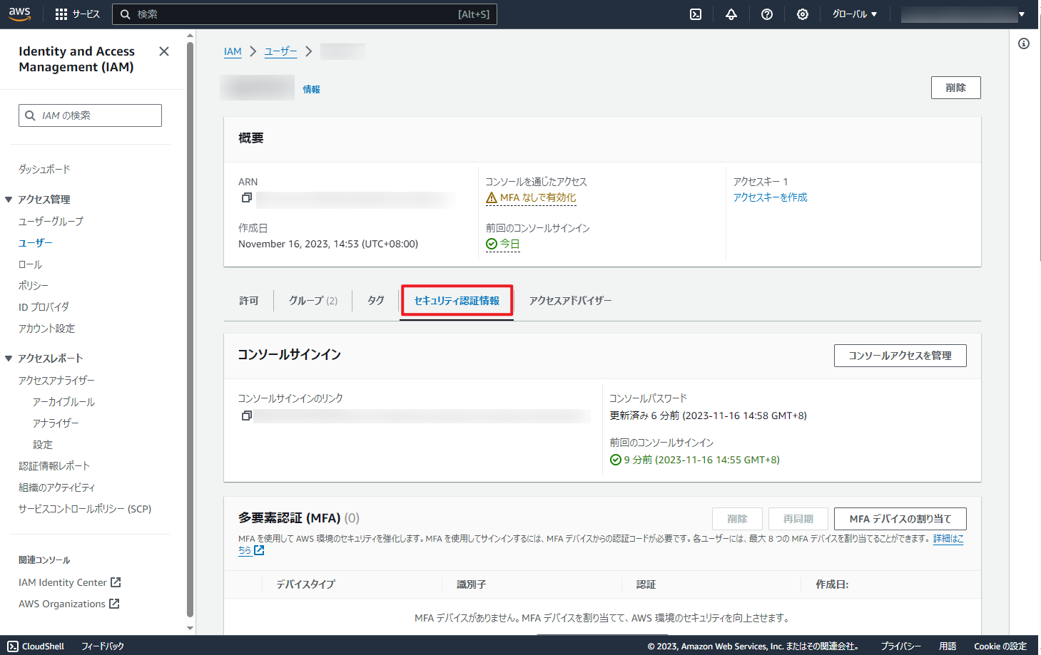Click the IAM の検索 input field
The image size is (1041, 655).
click(90, 115)
